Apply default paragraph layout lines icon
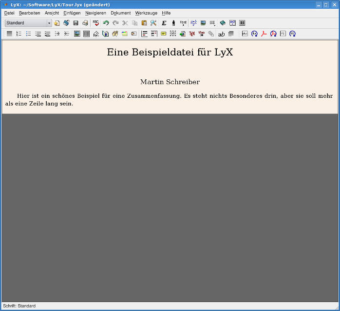This screenshot has width=340, height=311. (9, 34)
